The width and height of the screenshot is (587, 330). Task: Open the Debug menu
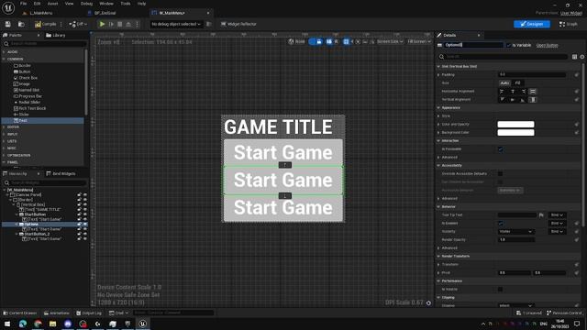[86, 4]
